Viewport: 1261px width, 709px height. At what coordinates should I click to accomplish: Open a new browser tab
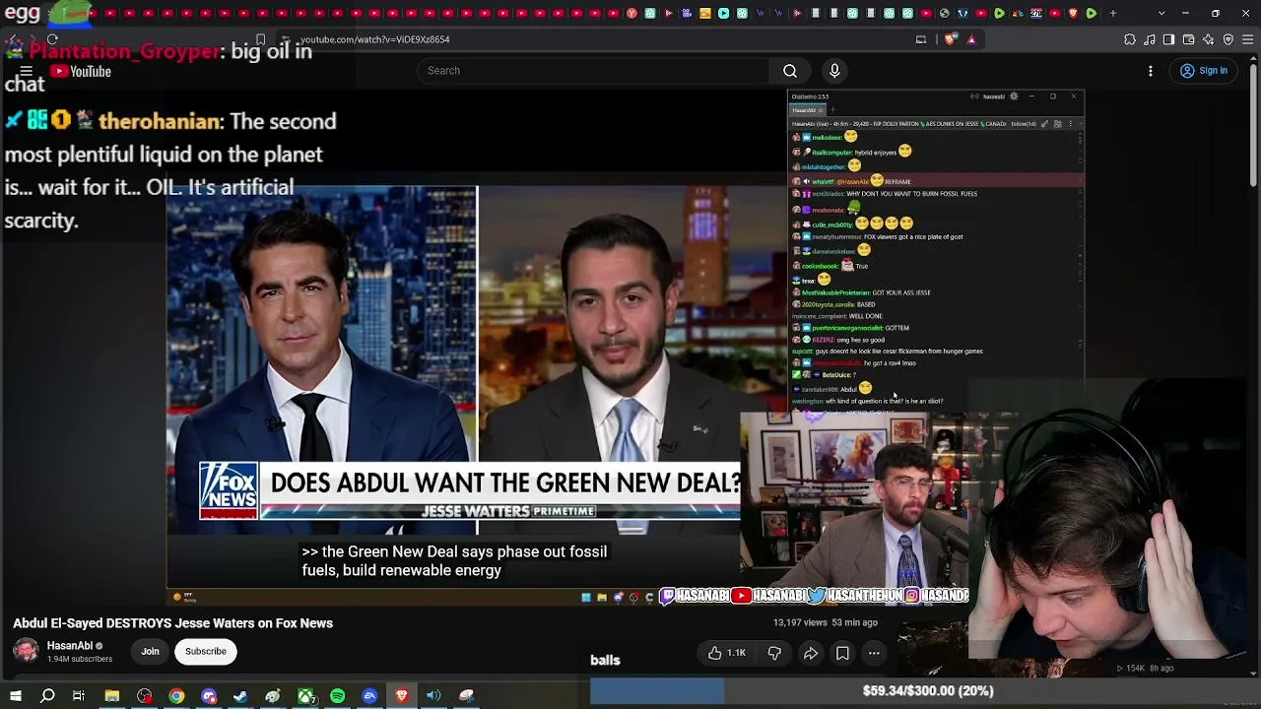[x=1113, y=13]
